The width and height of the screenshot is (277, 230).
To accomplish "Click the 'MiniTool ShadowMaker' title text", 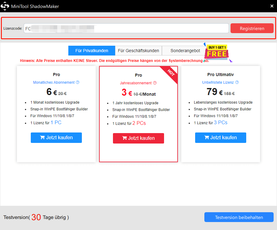I will (x=35, y=6).
